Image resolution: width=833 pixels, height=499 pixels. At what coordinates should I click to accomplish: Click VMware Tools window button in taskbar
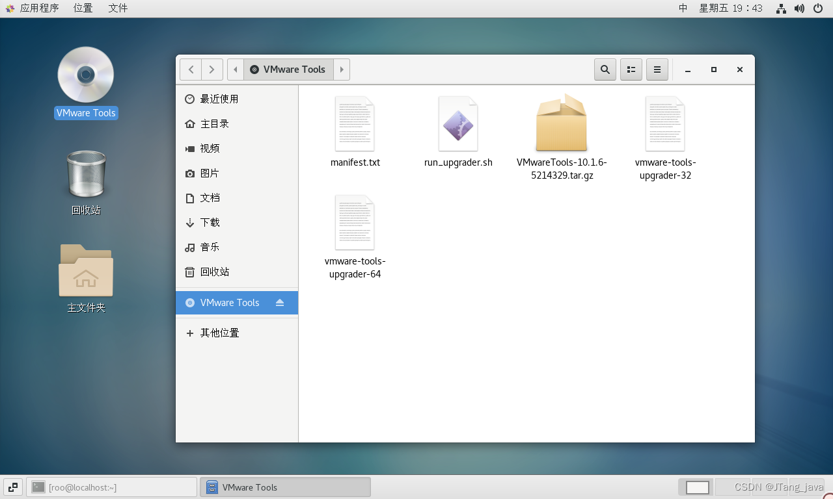pyautogui.click(x=286, y=487)
